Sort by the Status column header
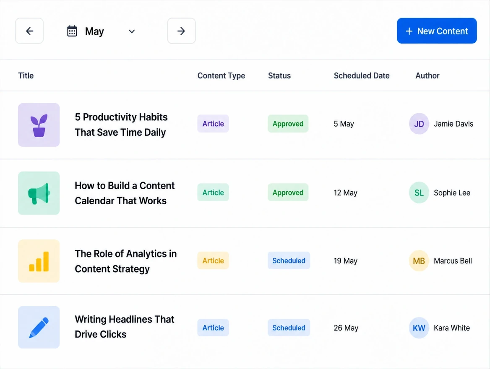 click(279, 75)
